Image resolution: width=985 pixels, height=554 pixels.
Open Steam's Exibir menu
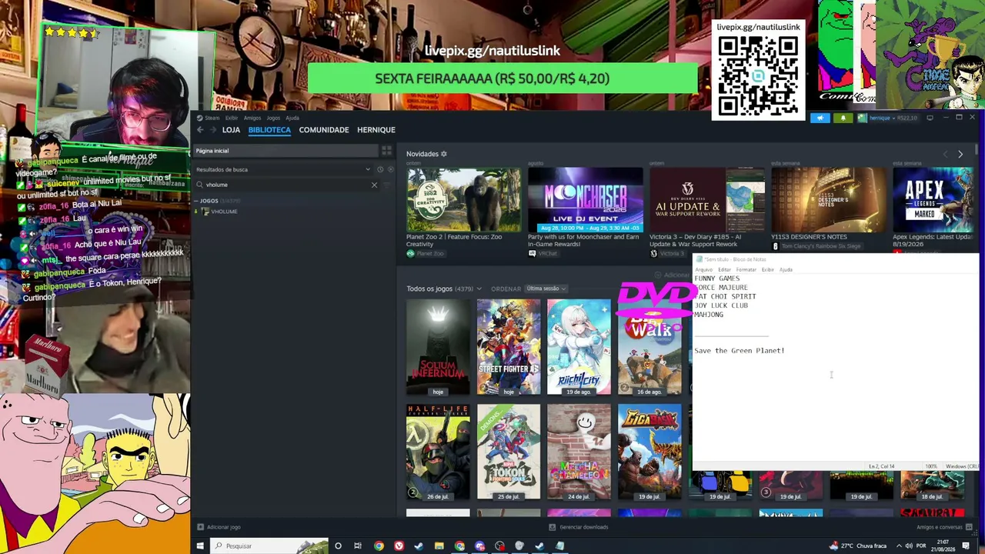(232, 118)
